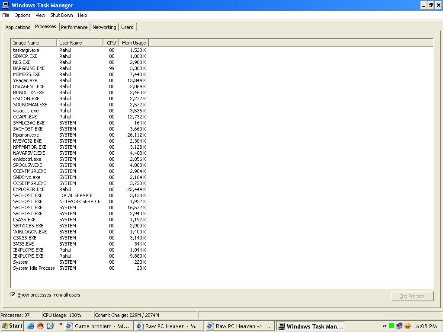Select the WINLOGON.EXE process

coord(80,232)
